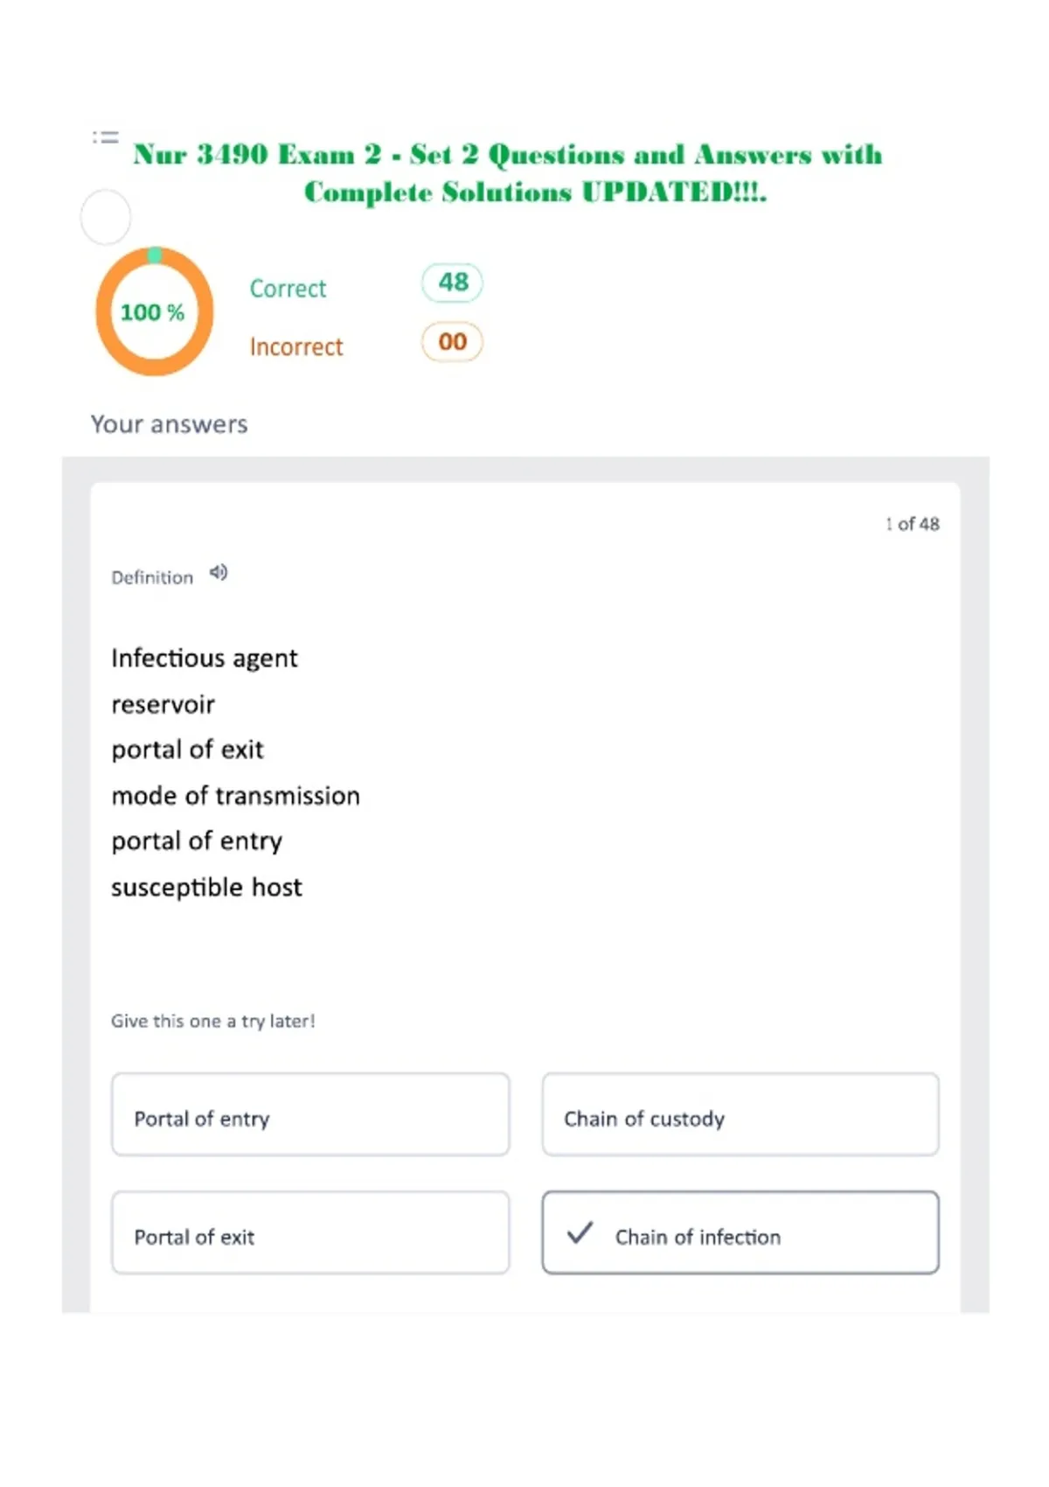Click the list menu icon beside title

106,137
